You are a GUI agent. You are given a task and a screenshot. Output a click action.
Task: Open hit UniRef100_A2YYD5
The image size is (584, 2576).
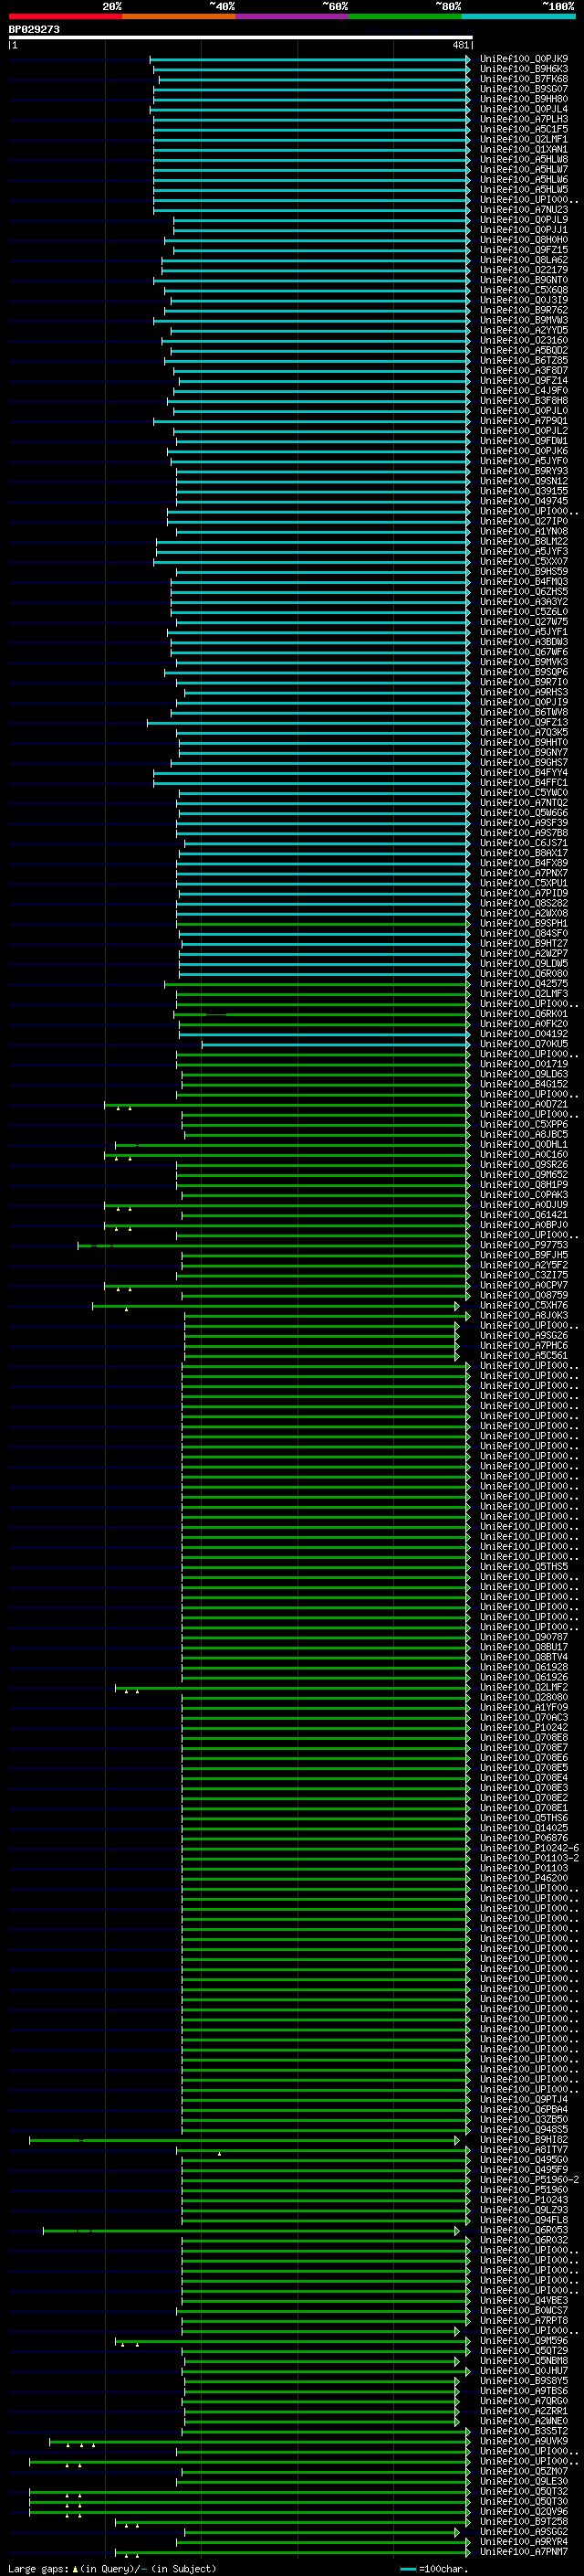(x=524, y=330)
